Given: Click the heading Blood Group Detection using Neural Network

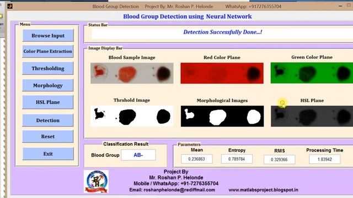Looking at the screenshot, I should tap(188, 16).
